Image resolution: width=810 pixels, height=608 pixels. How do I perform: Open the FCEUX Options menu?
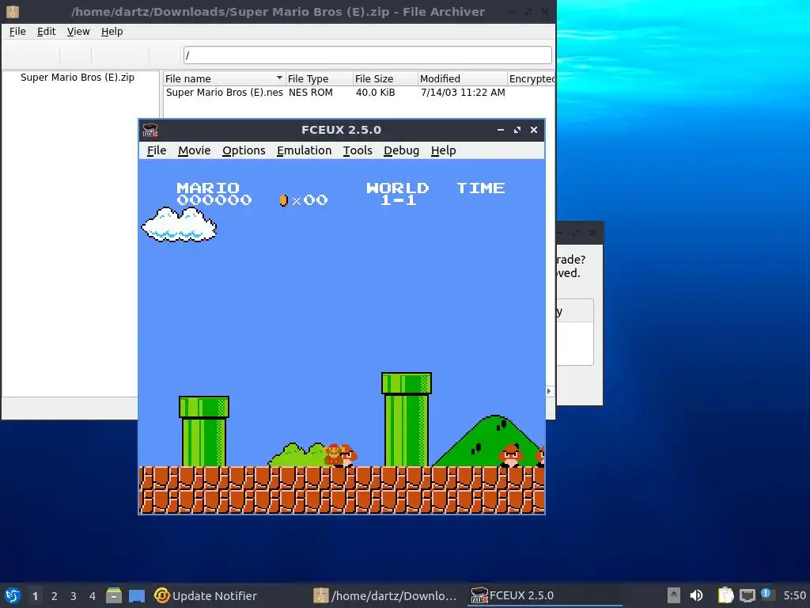[x=244, y=150]
